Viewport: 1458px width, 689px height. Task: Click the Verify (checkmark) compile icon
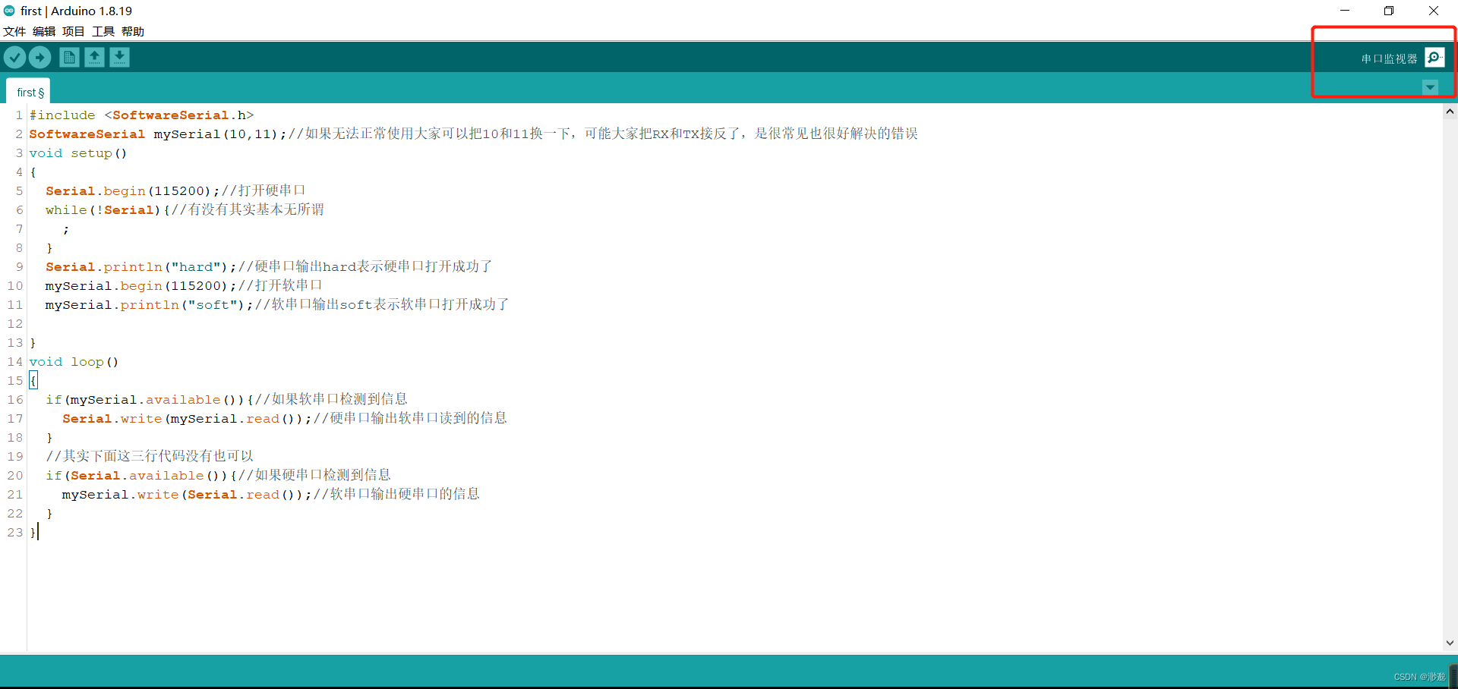pyautogui.click(x=15, y=57)
